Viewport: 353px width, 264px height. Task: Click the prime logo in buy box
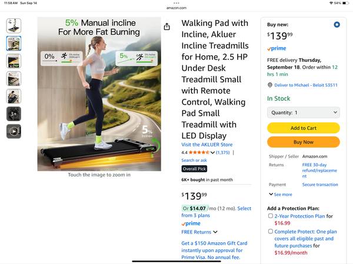(x=277, y=48)
